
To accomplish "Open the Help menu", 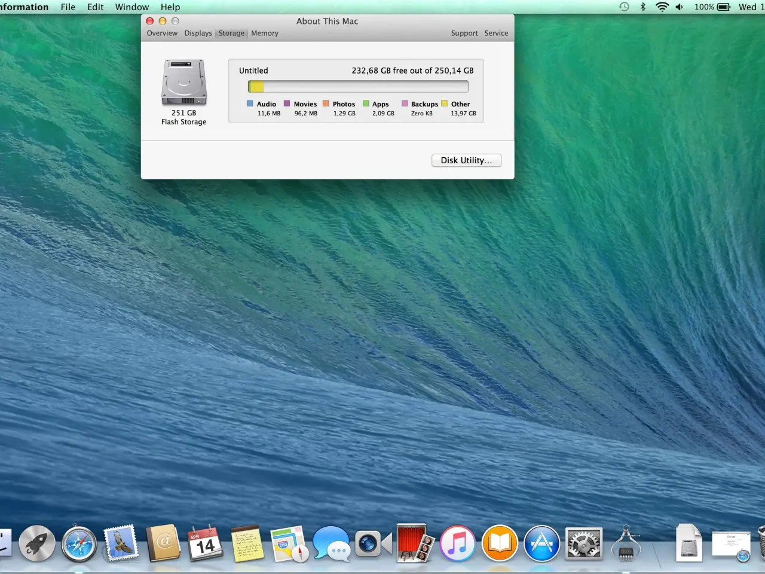I will [x=170, y=7].
